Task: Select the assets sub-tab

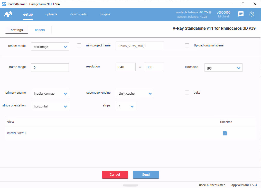Action: click(40, 30)
